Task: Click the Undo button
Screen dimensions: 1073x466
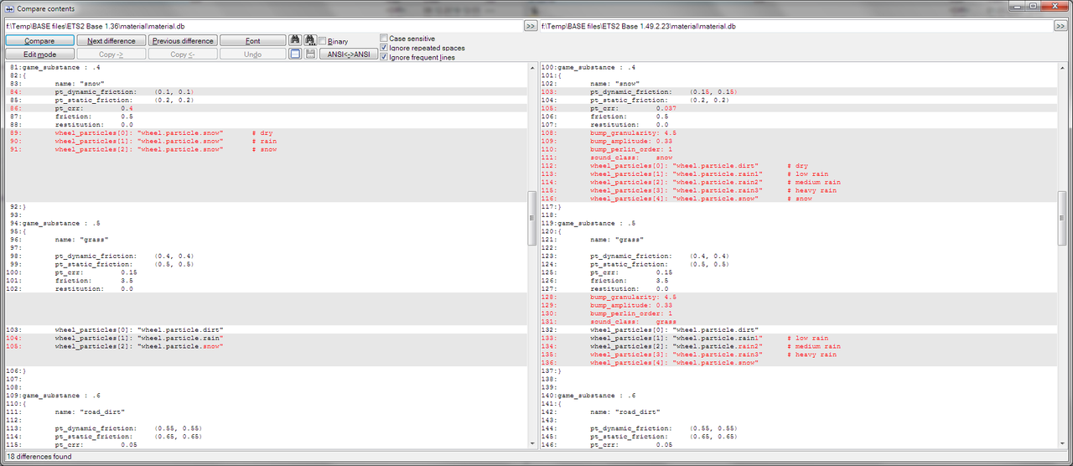Action: coord(253,54)
